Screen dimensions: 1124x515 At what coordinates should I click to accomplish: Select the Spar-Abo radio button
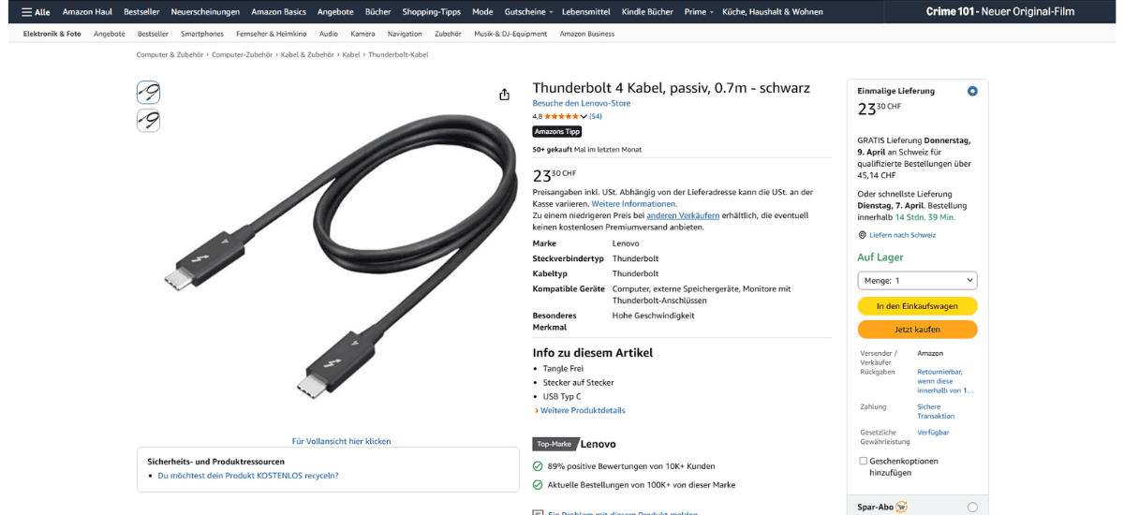972,507
